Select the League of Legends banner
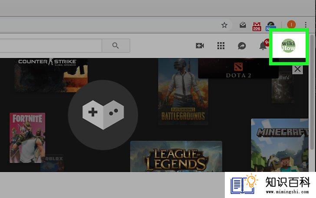This screenshot has width=316, height=198. point(176,156)
